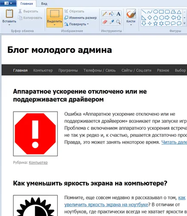187x216 pixels.
Task: Choose the Four-point star shape
Action: [150, 23]
